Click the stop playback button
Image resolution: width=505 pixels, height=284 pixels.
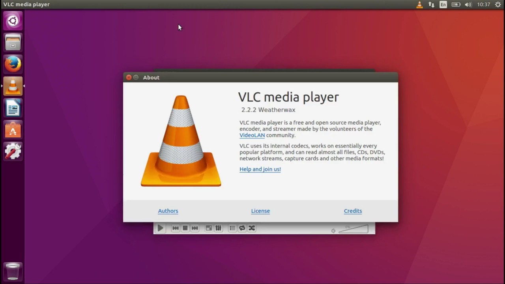(185, 228)
